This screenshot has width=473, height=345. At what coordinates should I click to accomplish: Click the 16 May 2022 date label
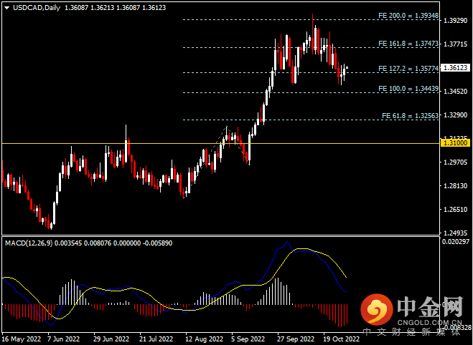point(21,339)
